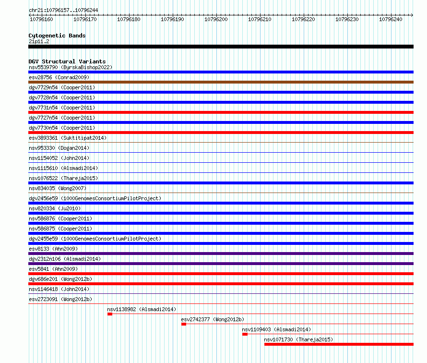Click the purple bar under dgv2312n106 (Alsmadi2014)
The width and height of the screenshot is (427, 363).
(x=221, y=264)
